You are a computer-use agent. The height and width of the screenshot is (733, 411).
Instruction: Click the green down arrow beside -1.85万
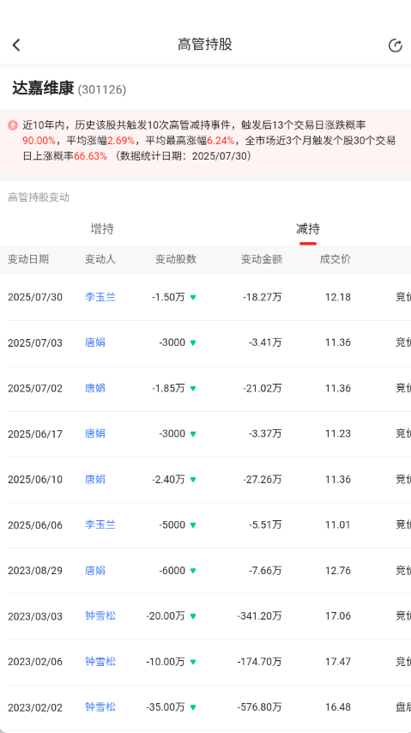coord(193,389)
